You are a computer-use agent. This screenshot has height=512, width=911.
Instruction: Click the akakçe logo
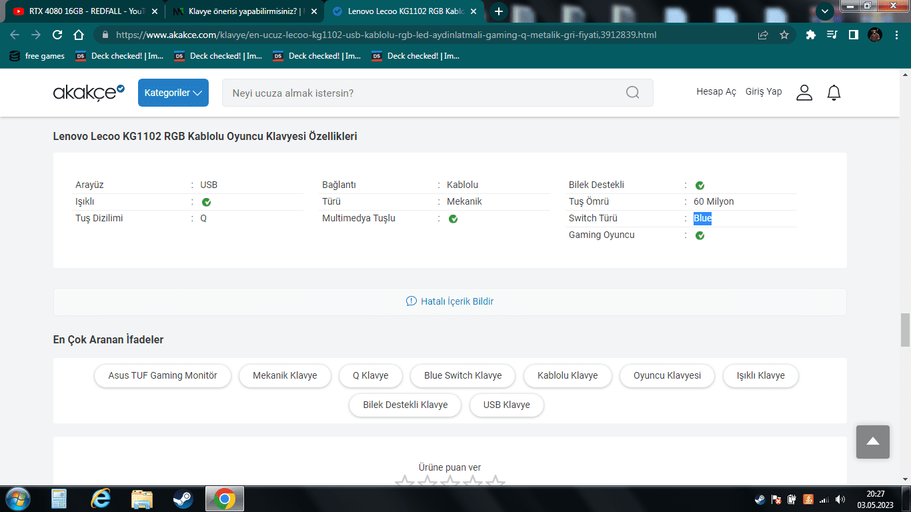point(89,93)
